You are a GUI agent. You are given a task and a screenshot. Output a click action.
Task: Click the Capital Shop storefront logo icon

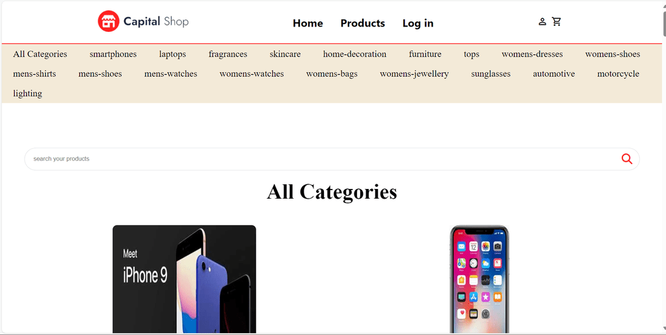pos(109,21)
